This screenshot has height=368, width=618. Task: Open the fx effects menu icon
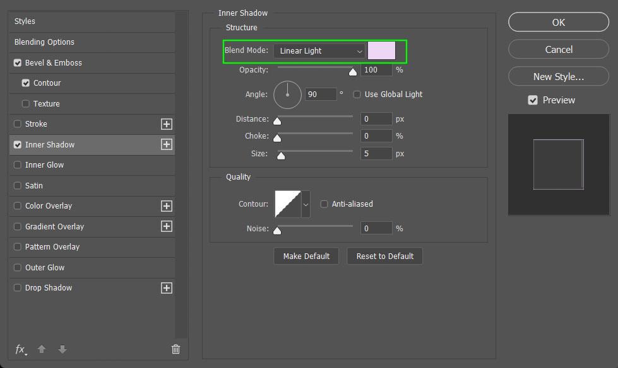point(20,349)
